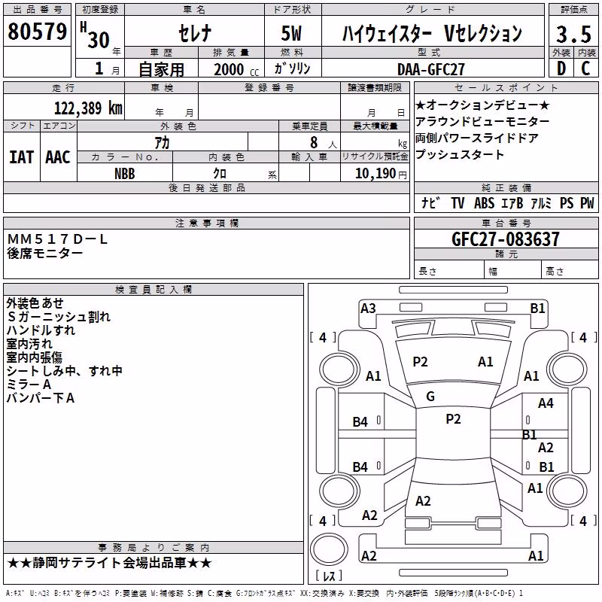Click the TV equipment entry
The image size is (602, 602).
pyautogui.click(x=458, y=202)
